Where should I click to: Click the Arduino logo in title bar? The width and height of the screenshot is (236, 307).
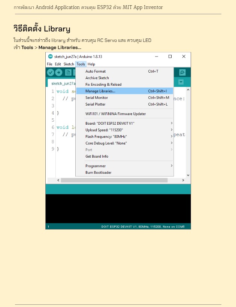(50, 57)
